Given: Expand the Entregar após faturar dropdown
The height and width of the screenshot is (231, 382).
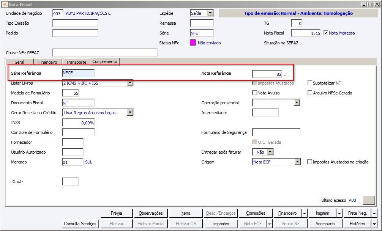Looking at the screenshot, I should coord(270,152).
